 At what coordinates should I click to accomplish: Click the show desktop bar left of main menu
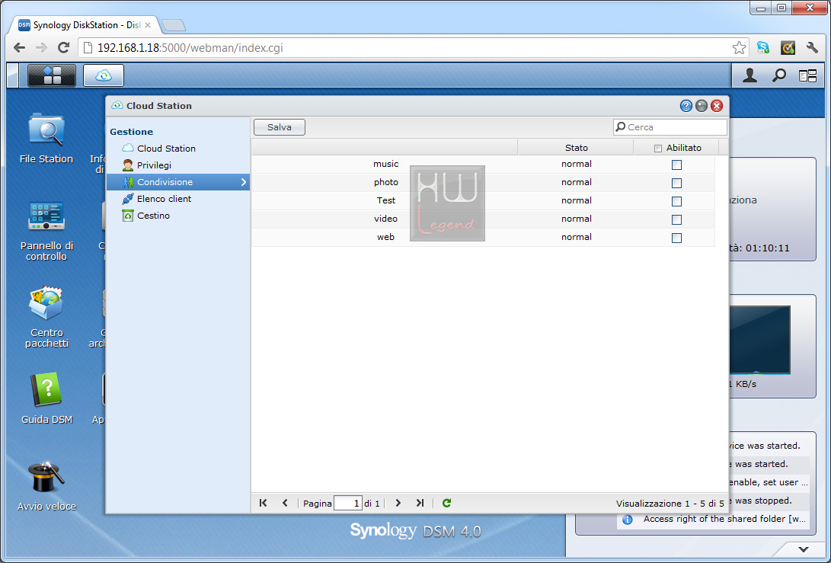point(13,75)
